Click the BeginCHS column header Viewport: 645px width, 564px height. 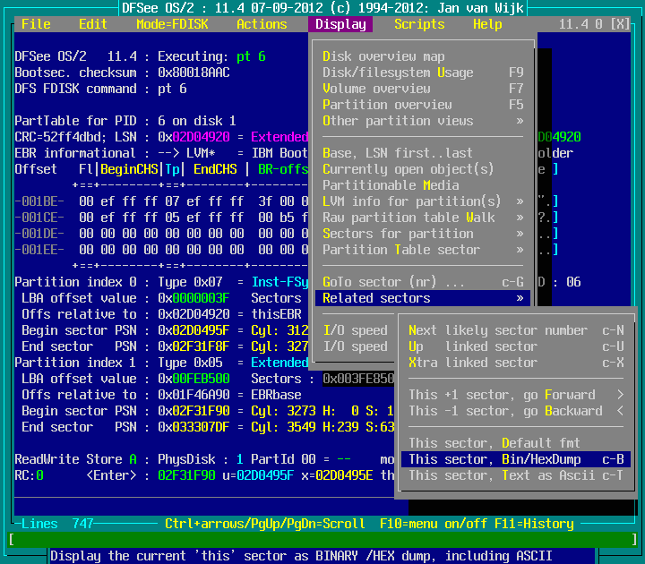click(129, 169)
